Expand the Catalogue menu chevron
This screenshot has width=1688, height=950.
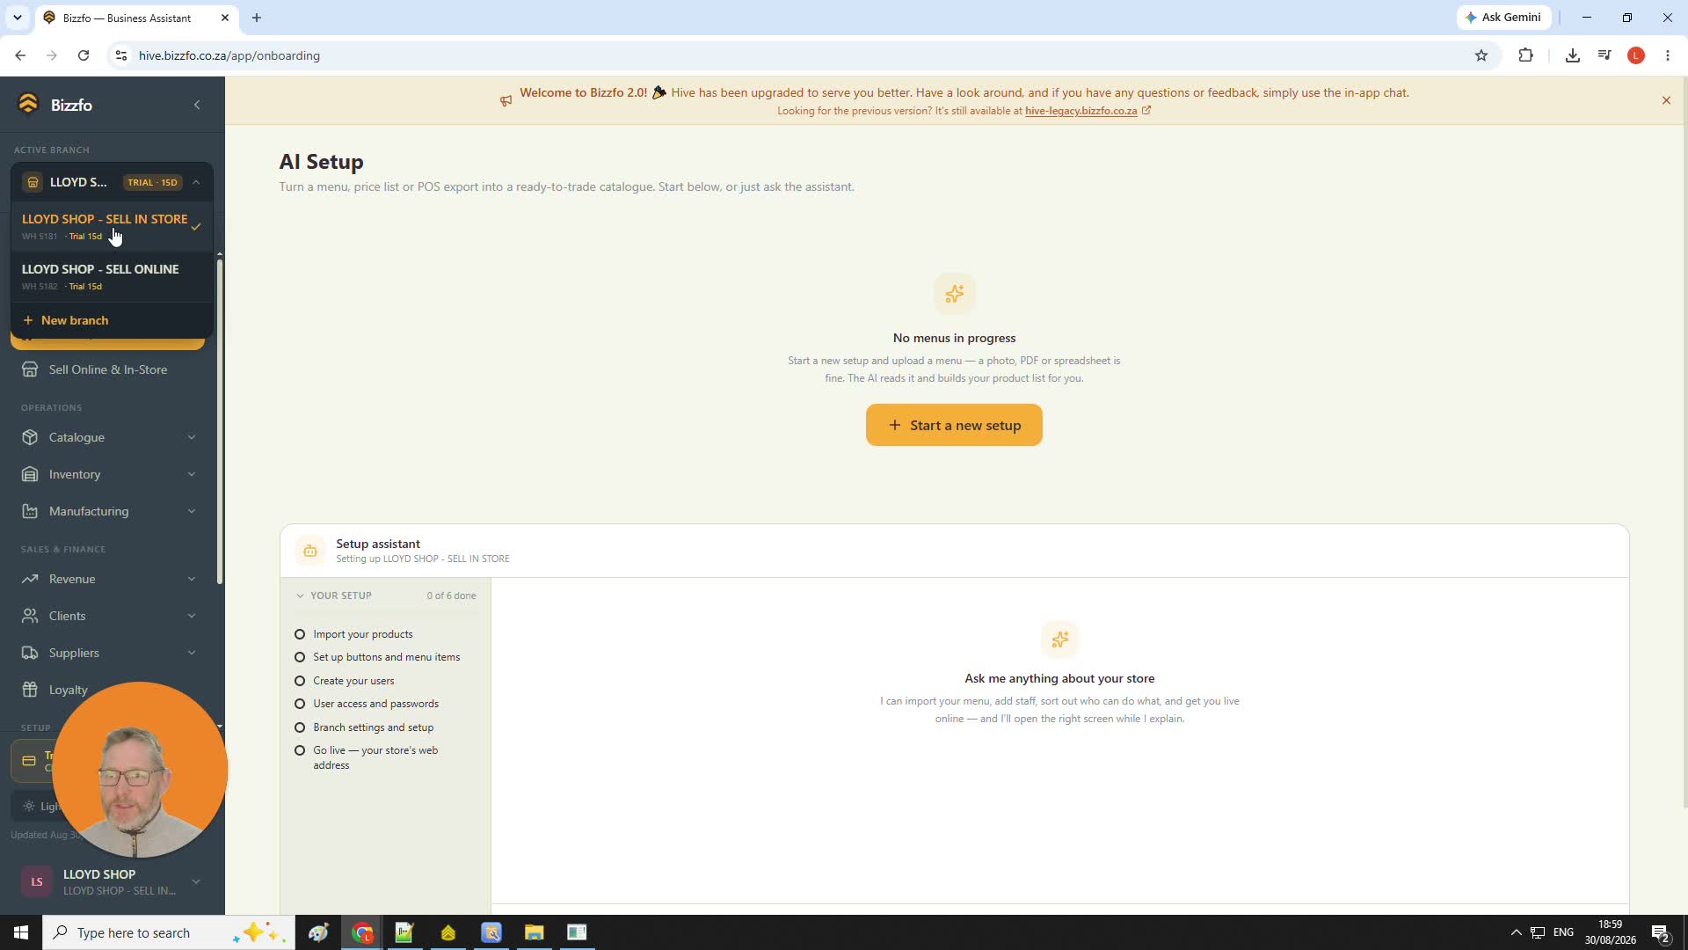click(x=192, y=437)
